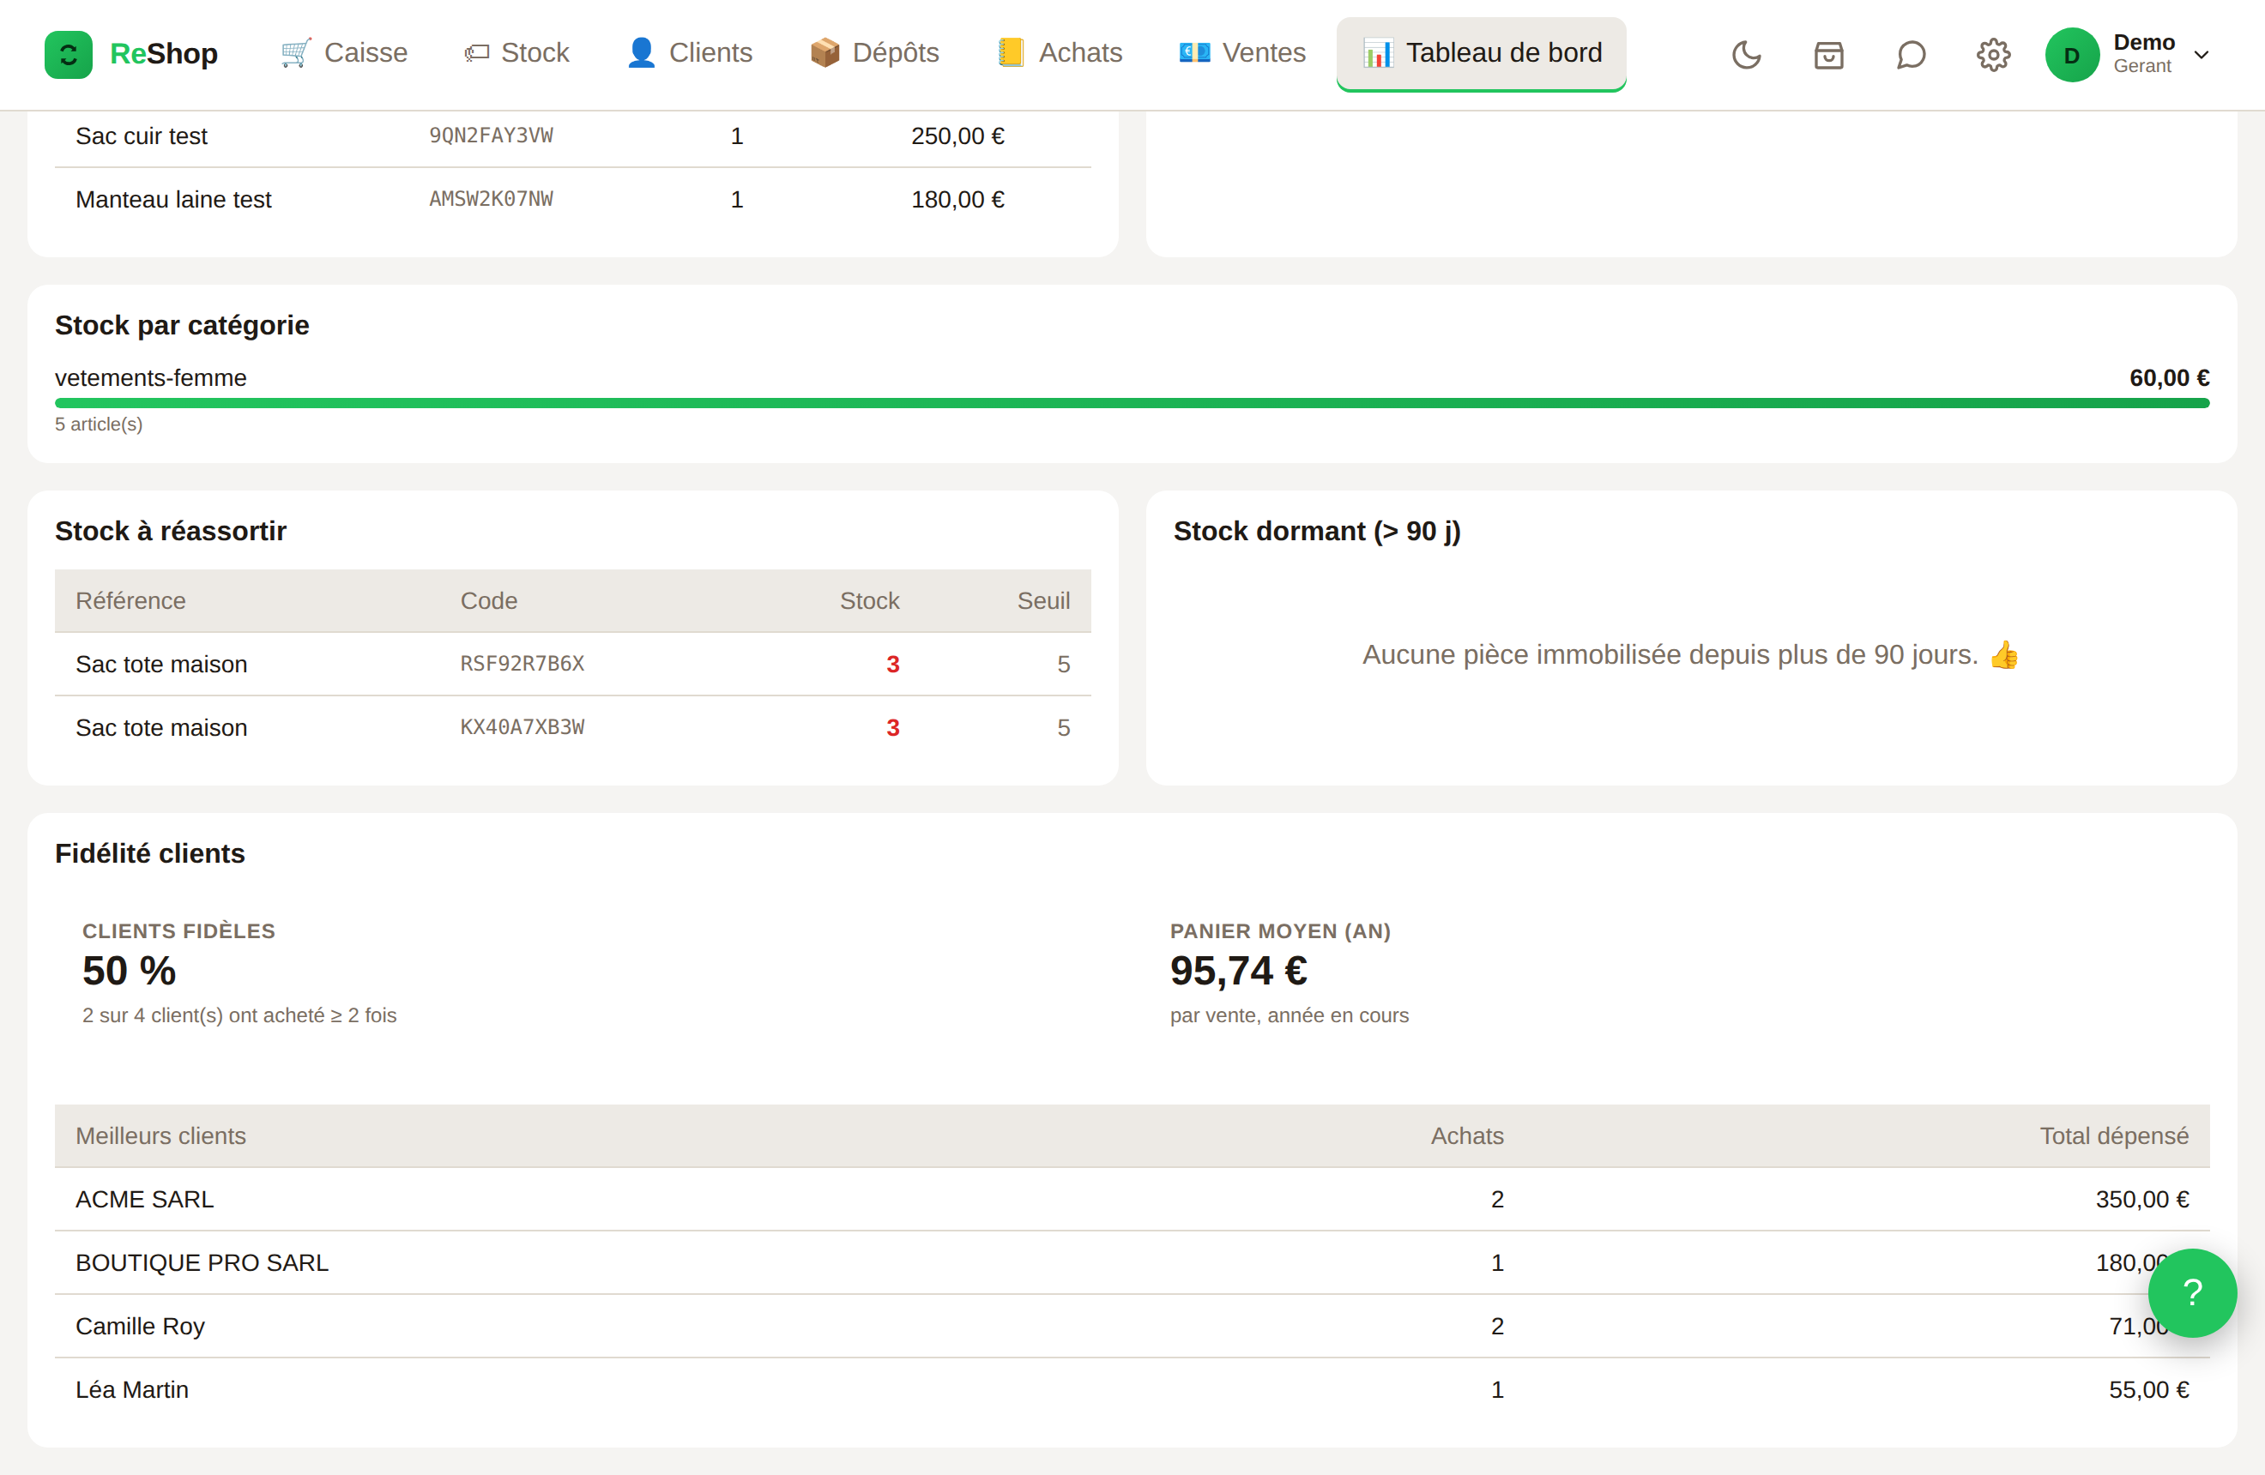The height and width of the screenshot is (1475, 2265).
Task: Click the 60,00 € category total
Action: pyautogui.click(x=2169, y=377)
